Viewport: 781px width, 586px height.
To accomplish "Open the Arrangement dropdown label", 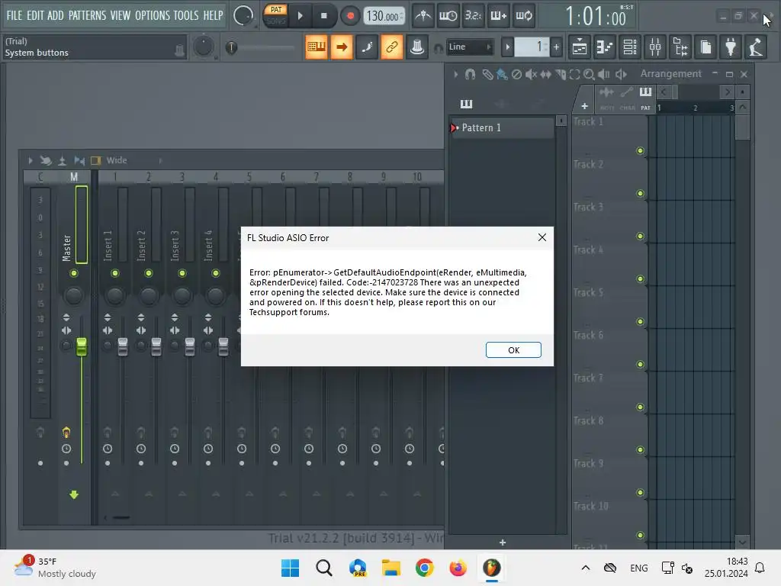I will [x=670, y=74].
